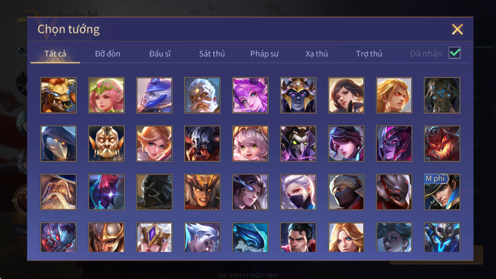The width and height of the screenshot is (496, 279).
Task: Select the Tất cả tab
Action: (x=55, y=54)
